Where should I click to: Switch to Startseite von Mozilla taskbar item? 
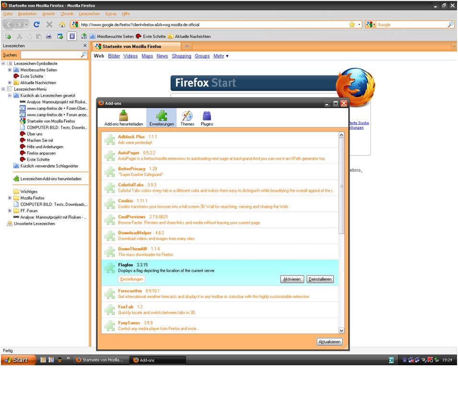click(x=100, y=360)
